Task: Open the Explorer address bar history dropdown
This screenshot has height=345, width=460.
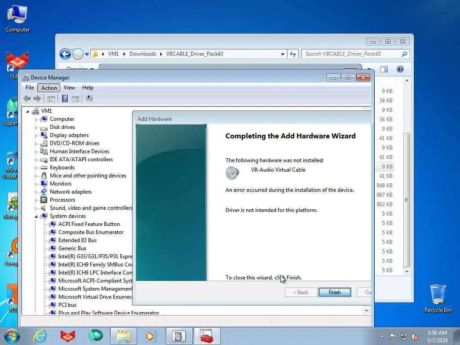Action: [283, 54]
